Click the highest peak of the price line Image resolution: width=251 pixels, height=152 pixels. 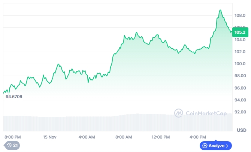(220, 10)
